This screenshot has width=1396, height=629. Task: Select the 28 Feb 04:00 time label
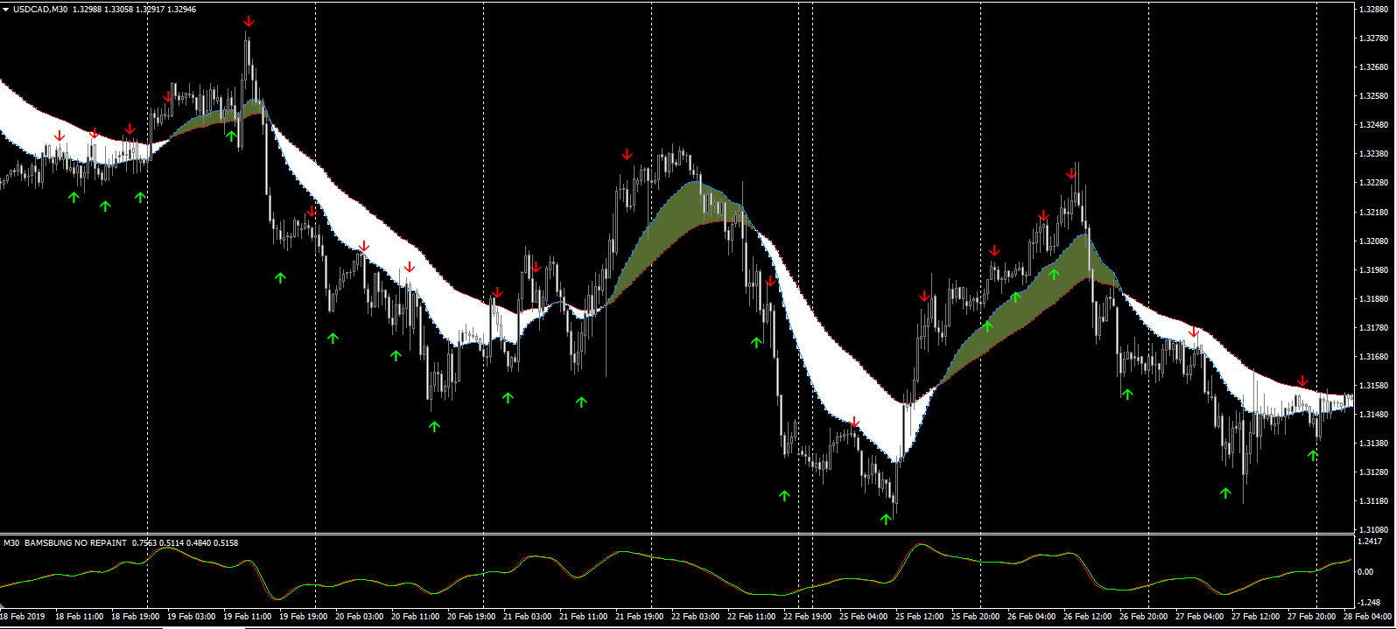(1367, 617)
